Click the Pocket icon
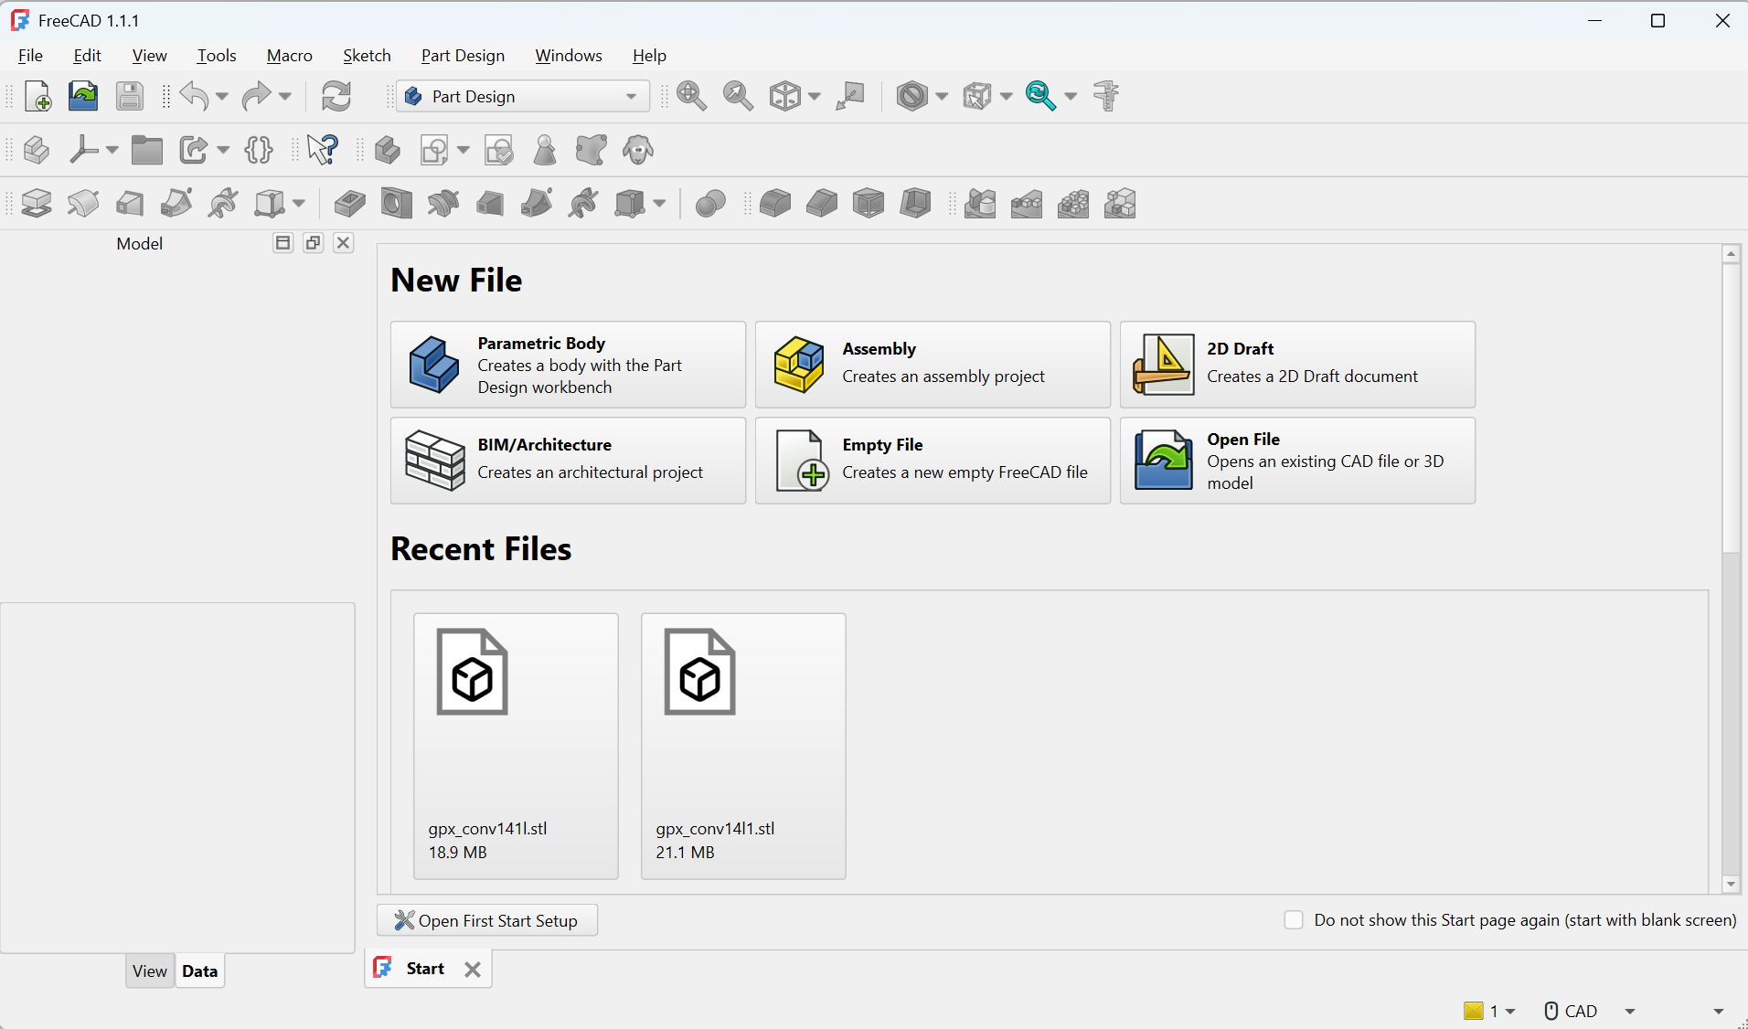This screenshot has height=1029, width=1748. [x=349, y=203]
